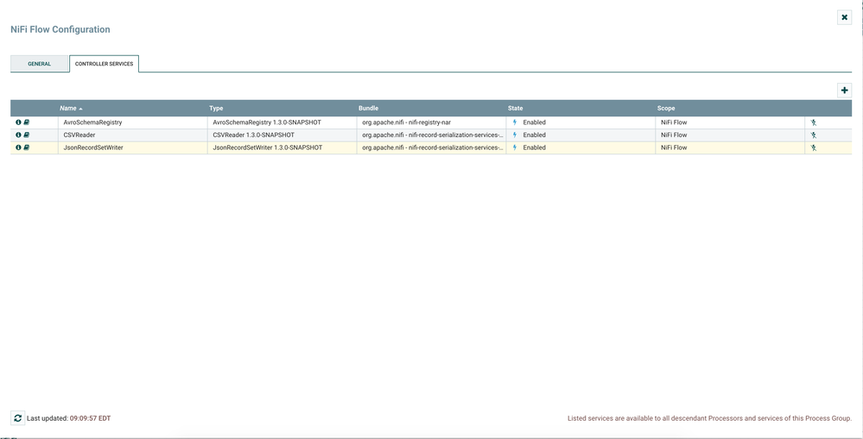Click 'NiFi Flow' scope in CSVReader row

pyautogui.click(x=674, y=135)
